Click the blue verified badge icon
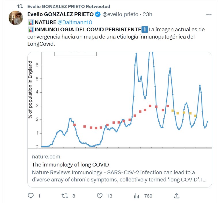222x203 pixels. [98, 14]
